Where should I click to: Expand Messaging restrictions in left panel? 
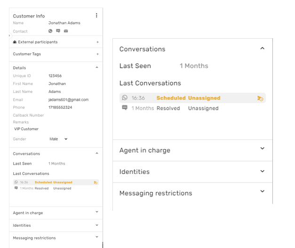97,237
